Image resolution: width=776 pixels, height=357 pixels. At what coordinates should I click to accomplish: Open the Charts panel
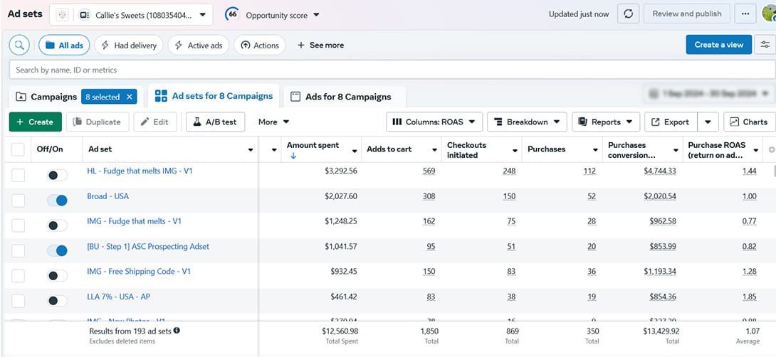pos(750,122)
